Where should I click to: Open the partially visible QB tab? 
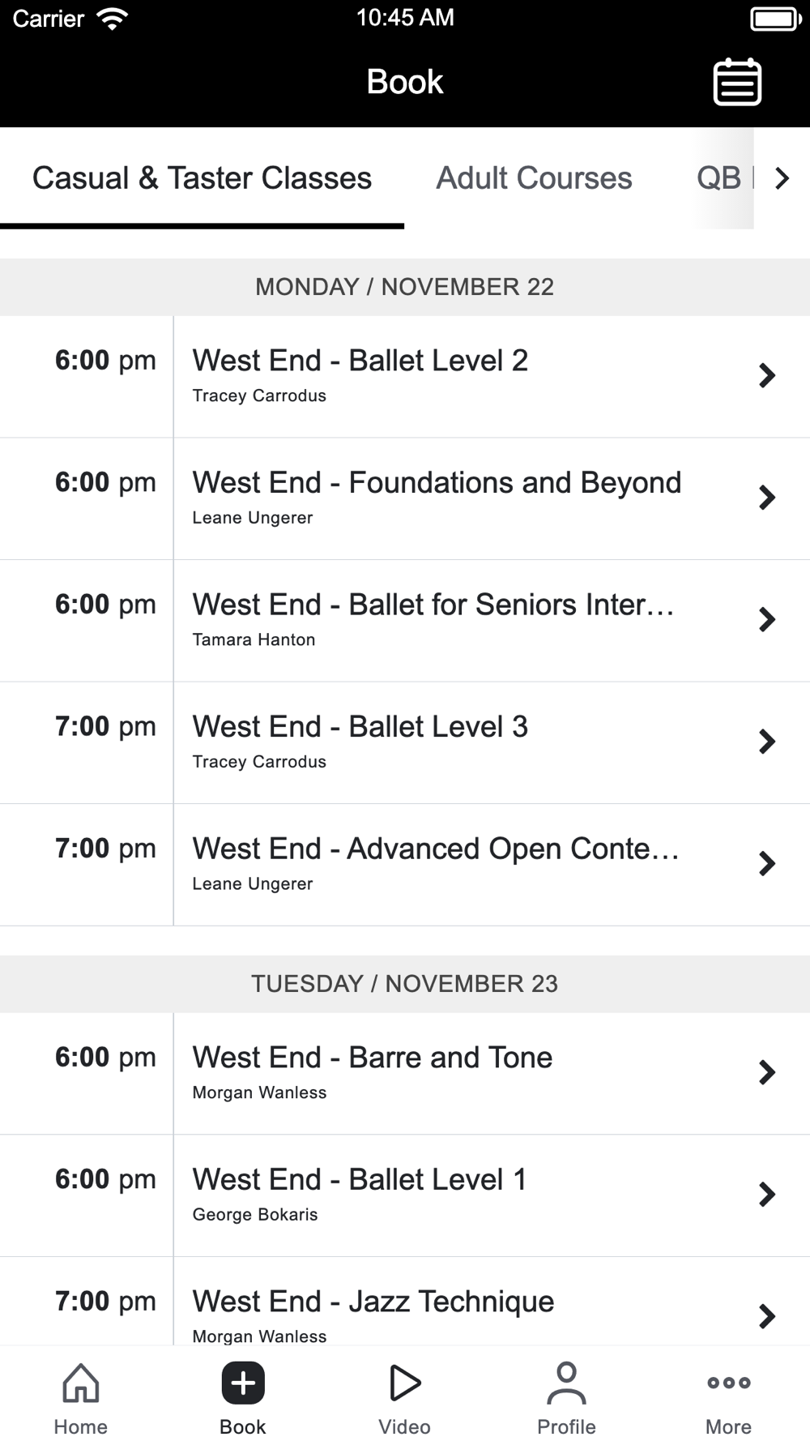coord(719,178)
